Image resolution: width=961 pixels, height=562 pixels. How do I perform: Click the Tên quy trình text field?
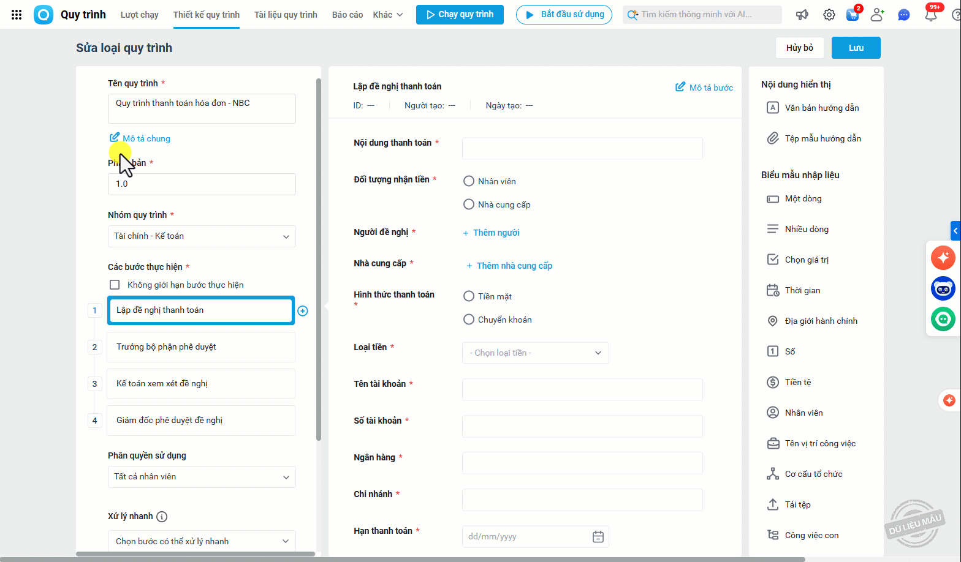tap(202, 108)
